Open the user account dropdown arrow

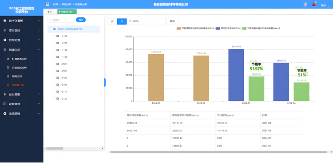(328, 6)
